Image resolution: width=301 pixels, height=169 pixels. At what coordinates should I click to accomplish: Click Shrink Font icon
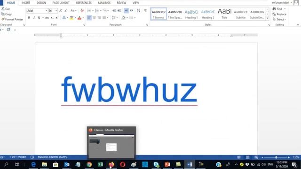point(66,10)
